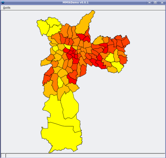This screenshot has width=166, height=158.
Task: Select the oval yellow district in the south
Action: (x=70, y=105)
